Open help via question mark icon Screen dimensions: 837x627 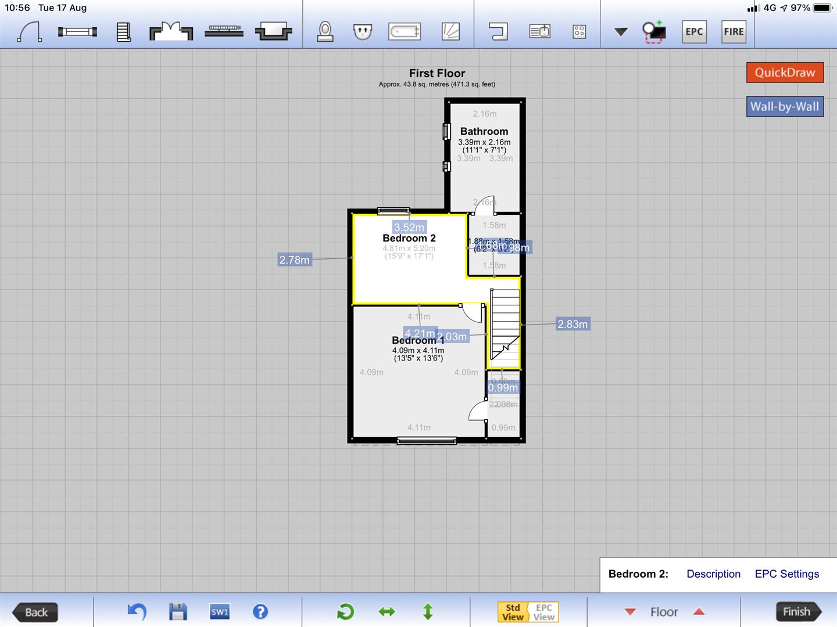[x=260, y=611]
